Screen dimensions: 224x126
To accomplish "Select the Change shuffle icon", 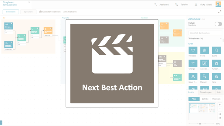I will pyautogui.click(x=193, y=63).
